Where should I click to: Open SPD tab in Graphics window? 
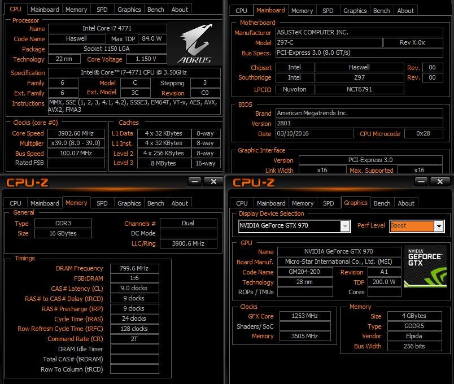pos(328,203)
